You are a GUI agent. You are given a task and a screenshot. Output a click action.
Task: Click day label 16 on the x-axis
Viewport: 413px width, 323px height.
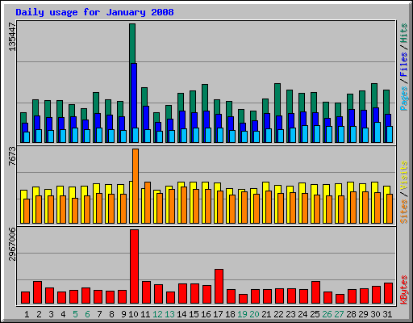206,314
